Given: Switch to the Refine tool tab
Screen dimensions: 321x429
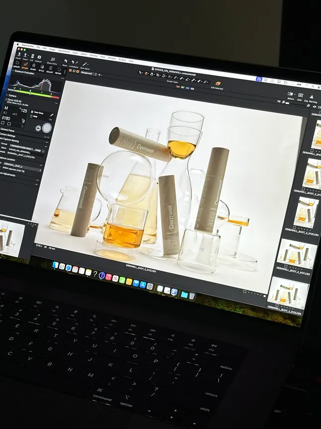Looking at the screenshot, I should pyautogui.click(x=58, y=70).
